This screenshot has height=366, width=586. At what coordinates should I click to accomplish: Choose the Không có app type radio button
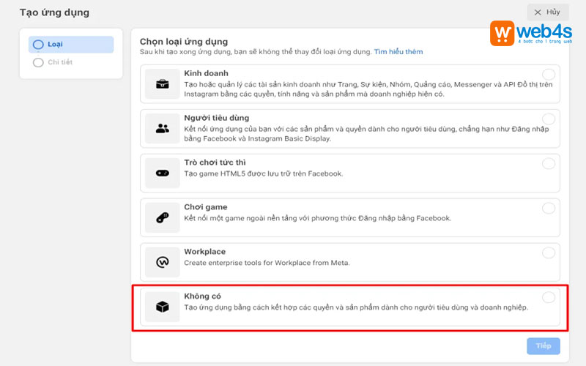click(x=549, y=297)
